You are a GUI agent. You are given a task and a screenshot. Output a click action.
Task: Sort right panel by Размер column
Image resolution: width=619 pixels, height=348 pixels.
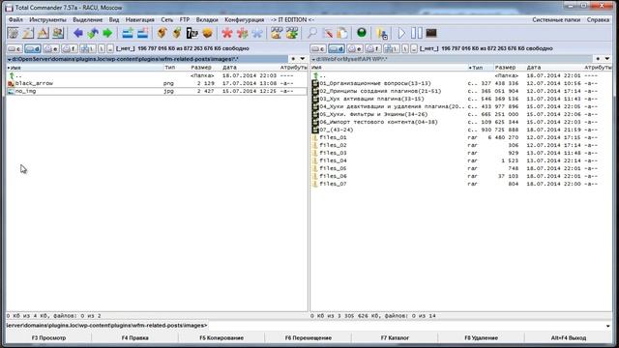509,68
